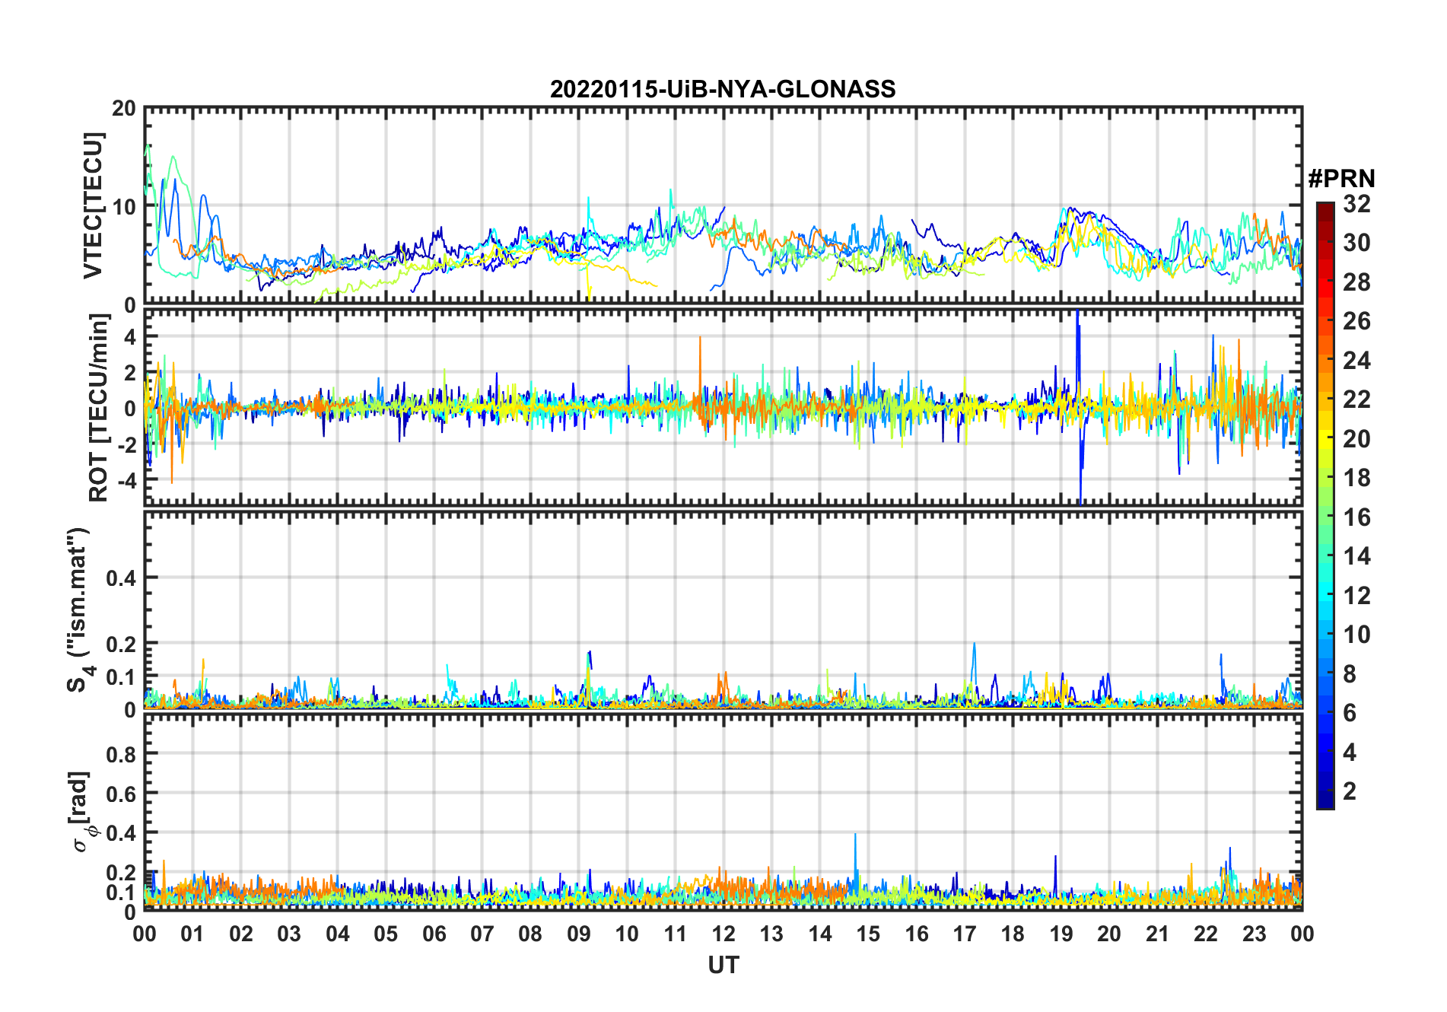Click the 13 hour tick on the UT axis
The image size is (1447, 1012).
coord(771,934)
